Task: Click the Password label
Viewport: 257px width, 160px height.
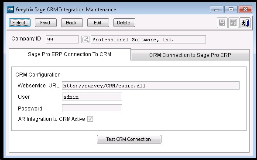Action: click(30, 108)
